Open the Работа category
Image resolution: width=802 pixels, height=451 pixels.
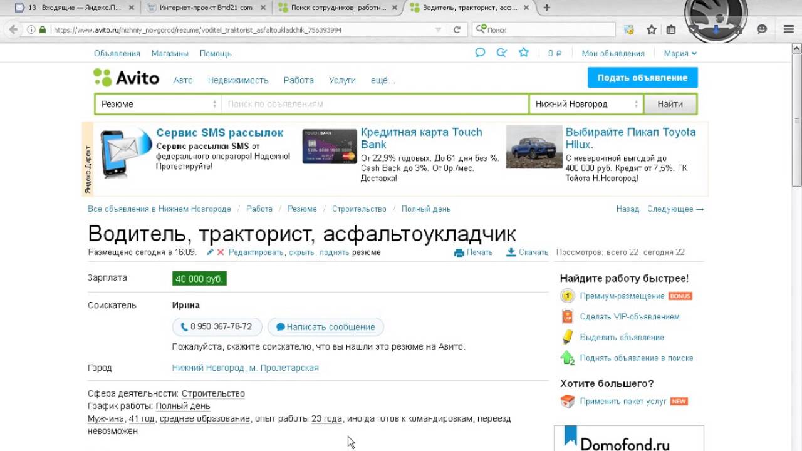coord(298,80)
